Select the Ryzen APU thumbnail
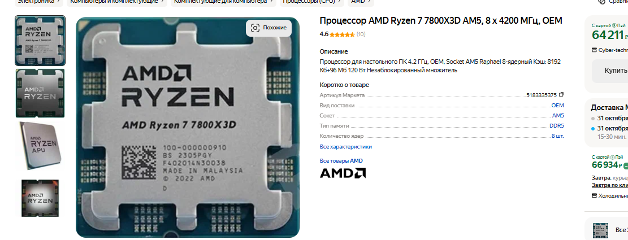Image resolution: width=628 pixels, height=240 pixels. point(40,146)
